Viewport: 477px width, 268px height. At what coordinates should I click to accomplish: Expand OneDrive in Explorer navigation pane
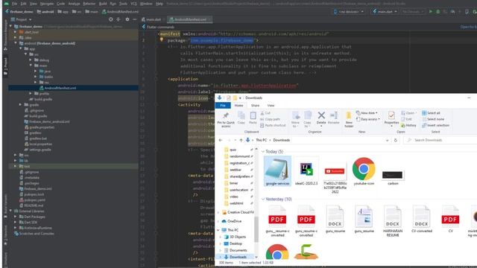[x=218, y=221]
